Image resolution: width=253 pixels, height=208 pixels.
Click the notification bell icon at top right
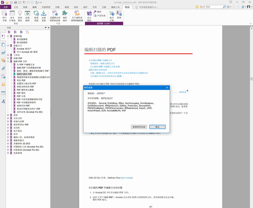pyautogui.click(x=243, y=7)
